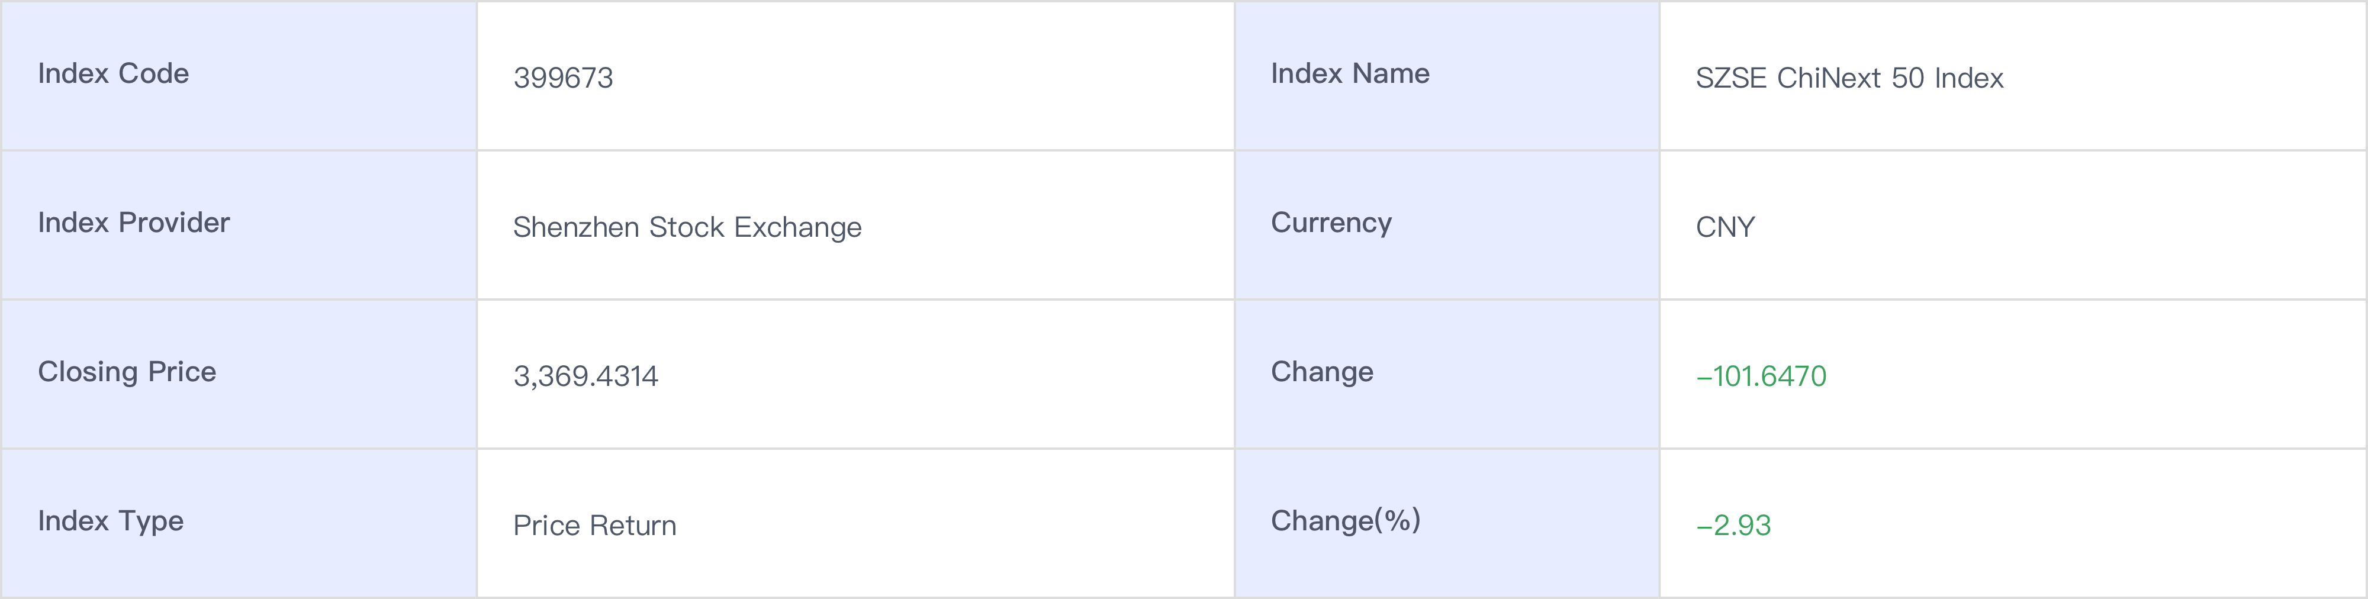Click the Index Type label cell
Screen dimensions: 2368x599
(x=110, y=521)
